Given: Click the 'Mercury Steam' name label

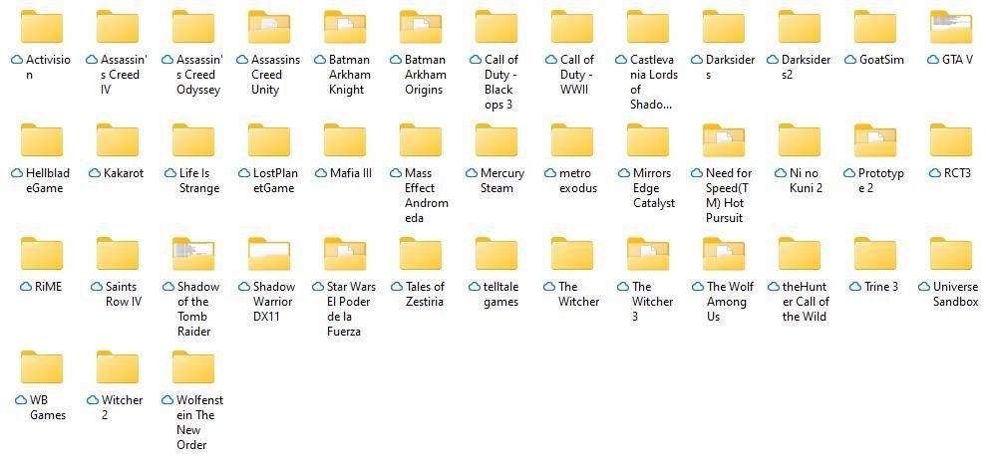Looking at the screenshot, I should (x=501, y=181).
